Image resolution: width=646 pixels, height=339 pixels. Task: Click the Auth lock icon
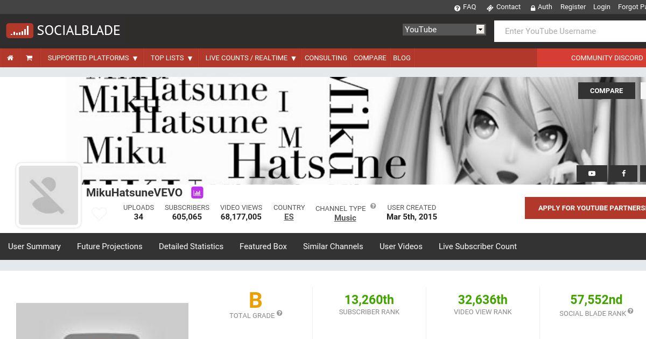(533, 8)
